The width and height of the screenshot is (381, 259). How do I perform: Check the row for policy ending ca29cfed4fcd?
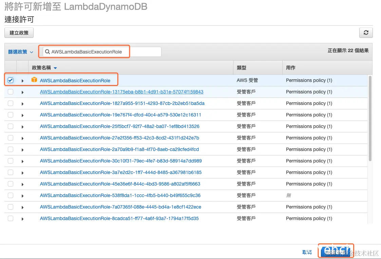[11, 149]
